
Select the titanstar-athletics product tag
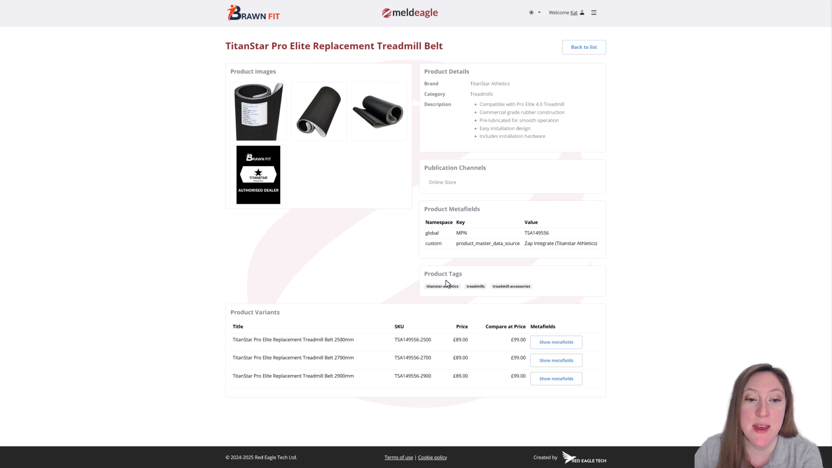pos(442,286)
